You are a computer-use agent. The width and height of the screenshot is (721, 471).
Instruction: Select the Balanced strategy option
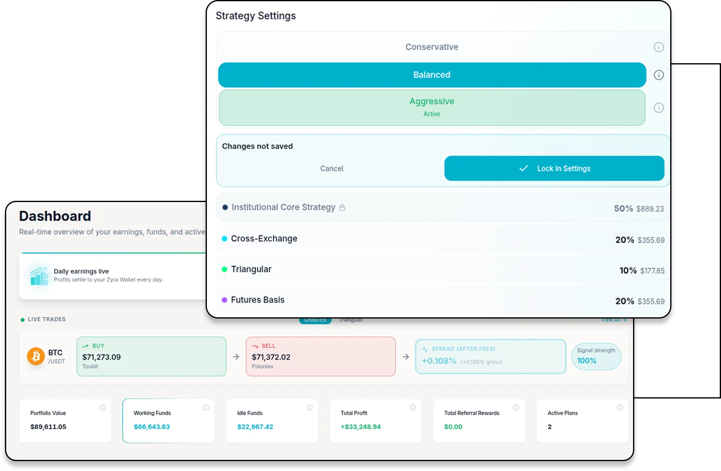click(432, 75)
